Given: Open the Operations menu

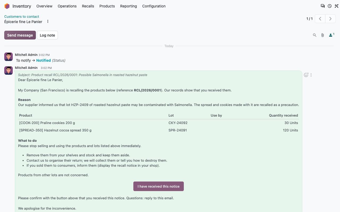Looking at the screenshot, I should coord(67,6).
